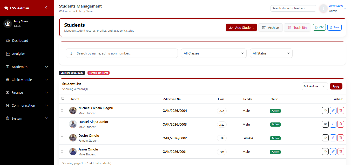The height and width of the screenshot is (165, 351).
Task: Click the Clinic Module icon
Action: (8, 80)
